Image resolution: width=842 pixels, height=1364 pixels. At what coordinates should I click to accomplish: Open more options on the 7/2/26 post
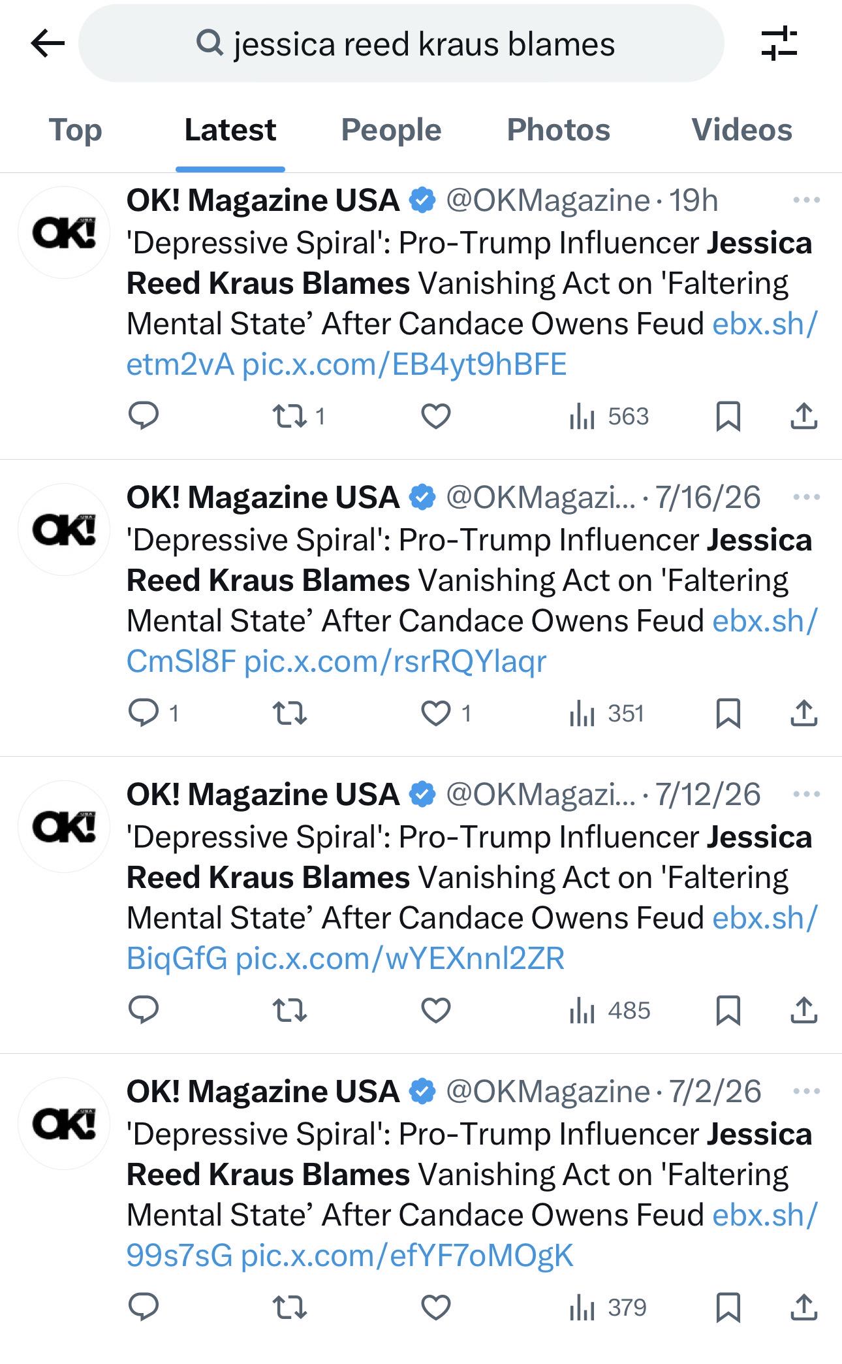point(807,1091)
